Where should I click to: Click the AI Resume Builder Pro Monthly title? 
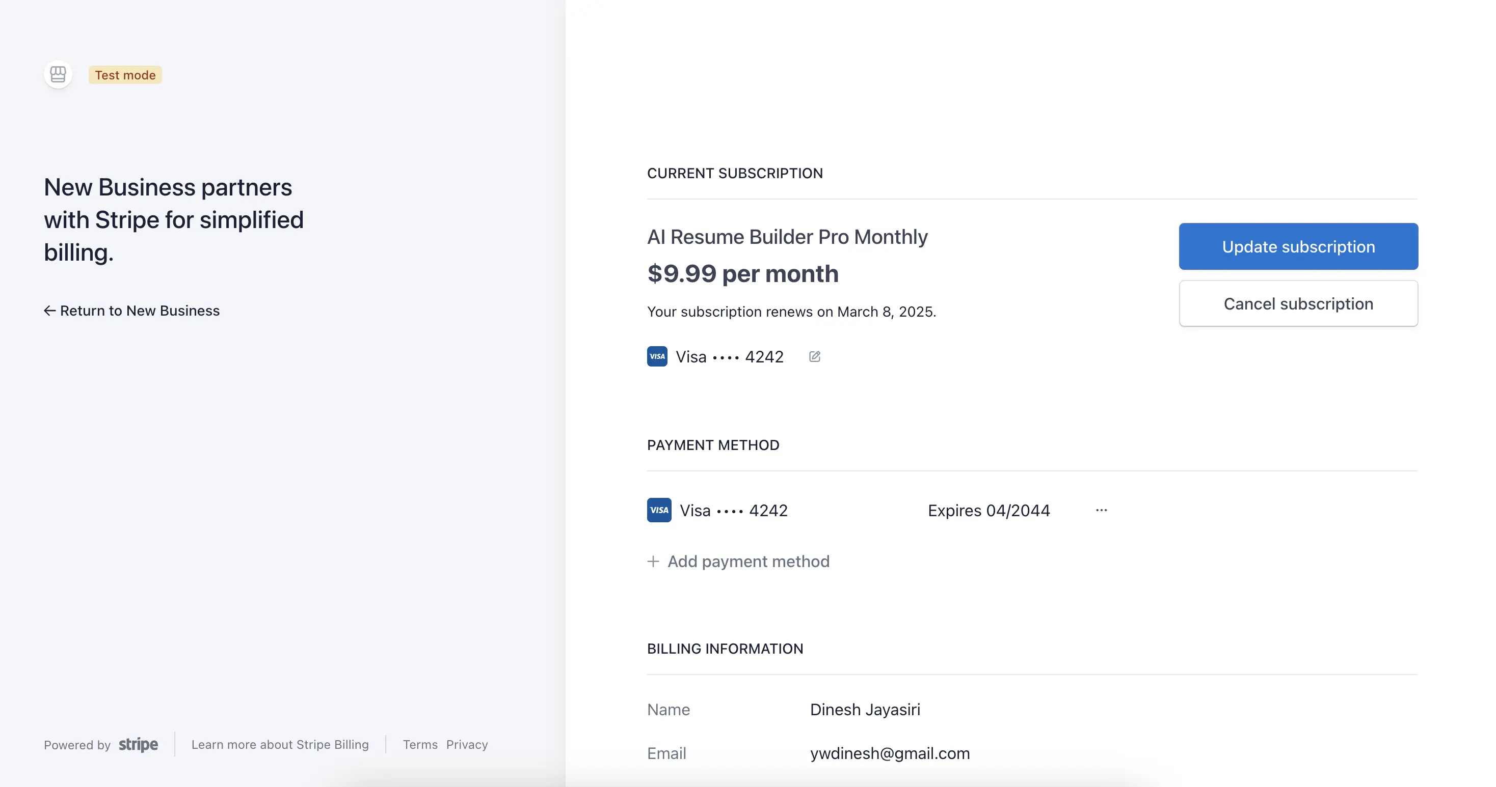(x=788, y=237)
